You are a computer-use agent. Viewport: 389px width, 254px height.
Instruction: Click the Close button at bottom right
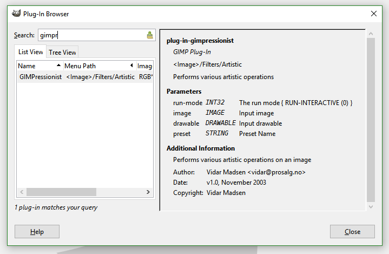pos(352,231)
